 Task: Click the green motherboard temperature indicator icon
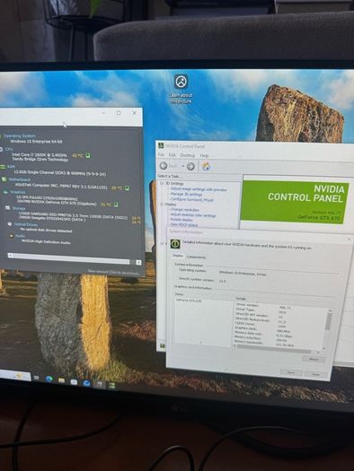pyautogui.click(x=127, y=188)
